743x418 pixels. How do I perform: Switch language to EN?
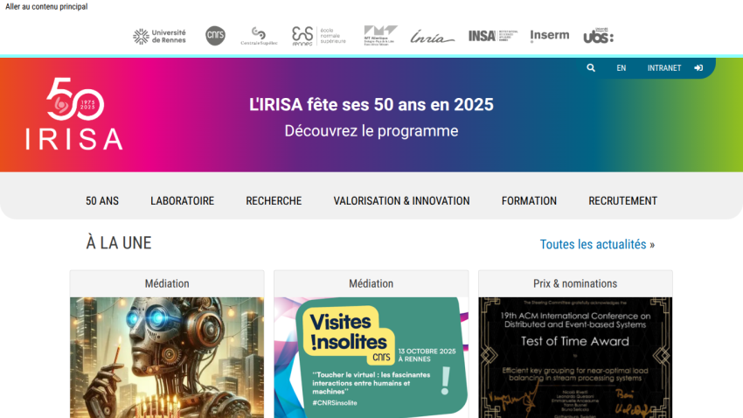(621, 67)
